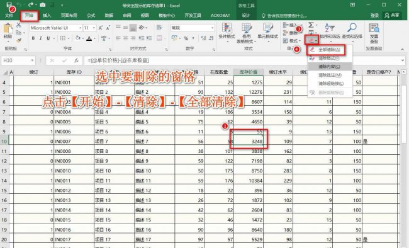Click the Borders icon
The image size is (409, 248).
coord(62,38)
